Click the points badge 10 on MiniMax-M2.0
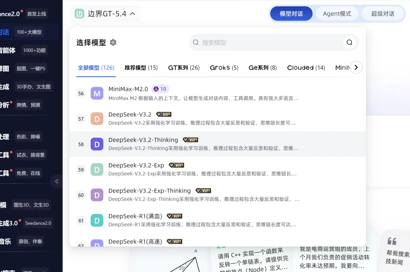Screen dimensions: 410x272 click(x=160, y=89)
